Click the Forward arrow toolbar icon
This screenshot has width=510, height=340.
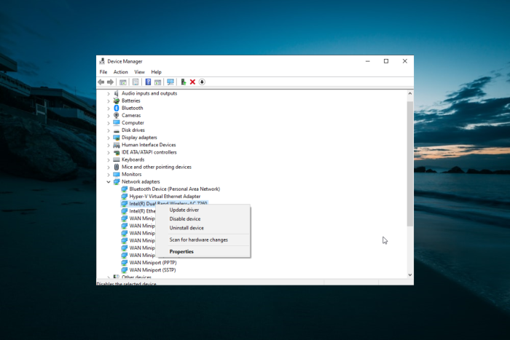tap(110, 82)
